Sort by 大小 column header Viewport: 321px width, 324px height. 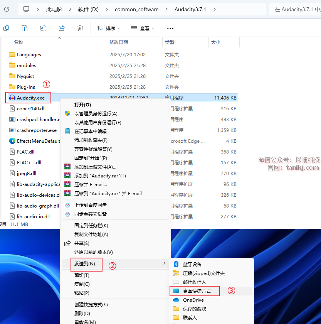pyautogui.click(x=216, y=42)
